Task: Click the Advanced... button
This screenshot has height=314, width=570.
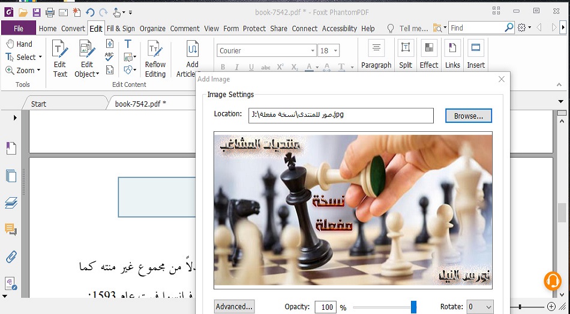Action: point(234,307)
